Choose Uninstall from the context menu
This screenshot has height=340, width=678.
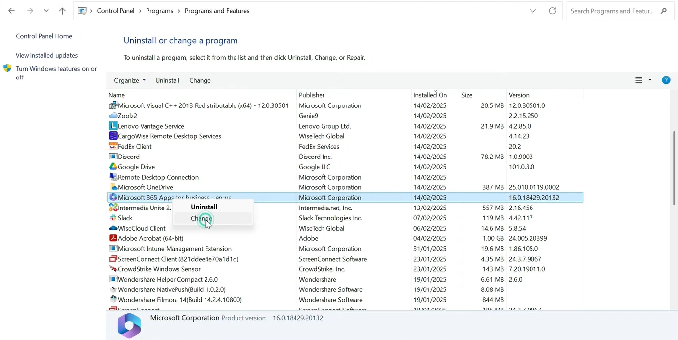coord(204,207)
